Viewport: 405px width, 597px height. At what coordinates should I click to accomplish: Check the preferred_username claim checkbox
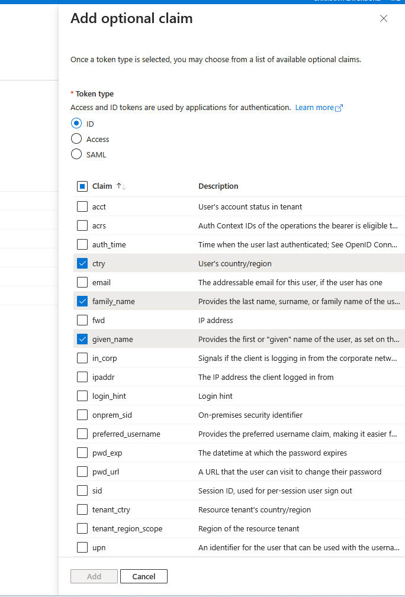(82, 434)
